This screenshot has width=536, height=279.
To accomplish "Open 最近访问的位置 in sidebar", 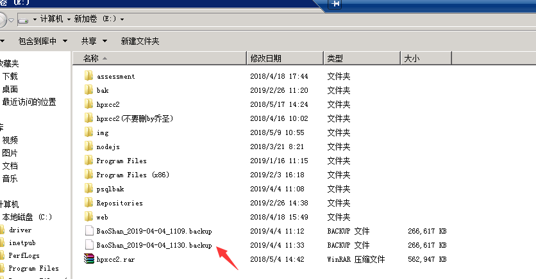I will [x=29, y=102].
